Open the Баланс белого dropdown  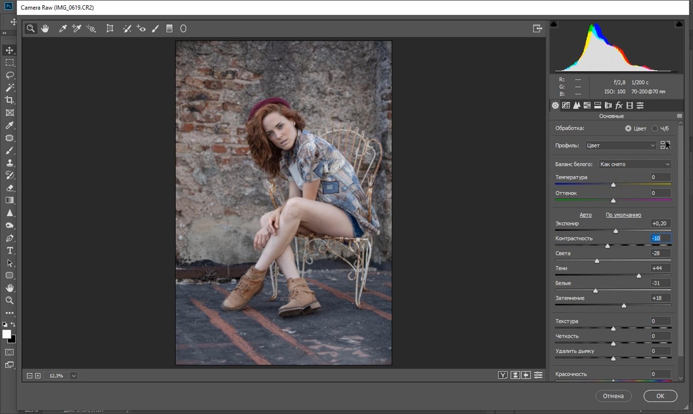click(x=634, y=164)
